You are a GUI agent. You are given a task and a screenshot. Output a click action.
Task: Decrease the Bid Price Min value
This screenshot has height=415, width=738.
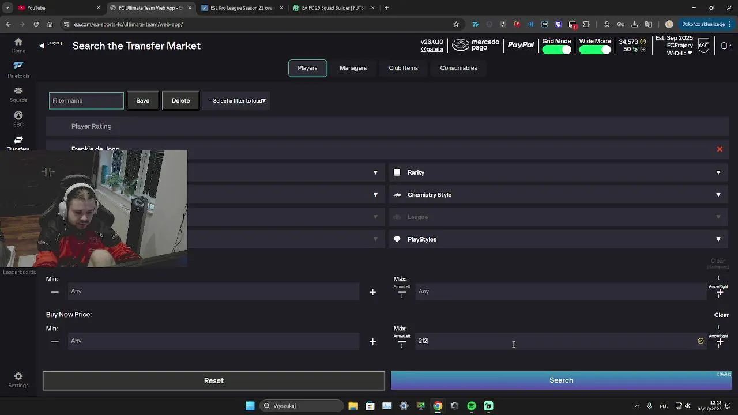pyautogui.click(x=55, y=292)
